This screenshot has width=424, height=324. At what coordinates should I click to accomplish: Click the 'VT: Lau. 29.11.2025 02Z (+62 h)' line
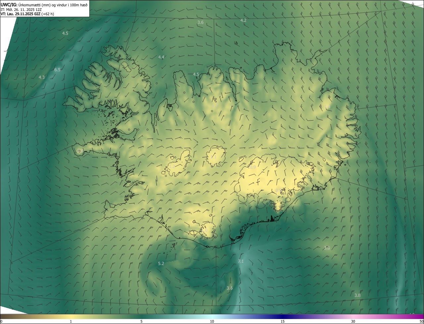27,14
